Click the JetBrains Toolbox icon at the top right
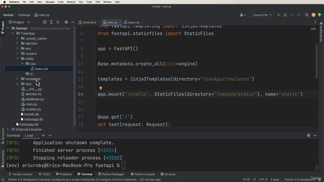 (320, 15)
